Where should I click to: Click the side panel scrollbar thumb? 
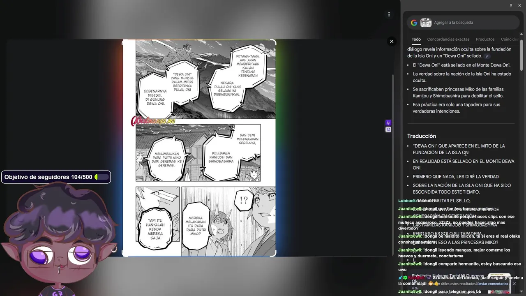[521, 55]
